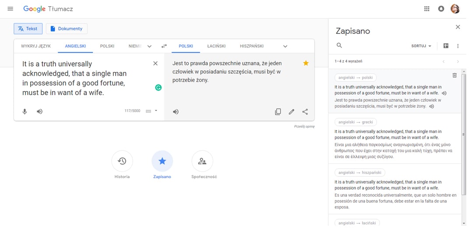Open the Google apps grid

(x=426, y=9)
